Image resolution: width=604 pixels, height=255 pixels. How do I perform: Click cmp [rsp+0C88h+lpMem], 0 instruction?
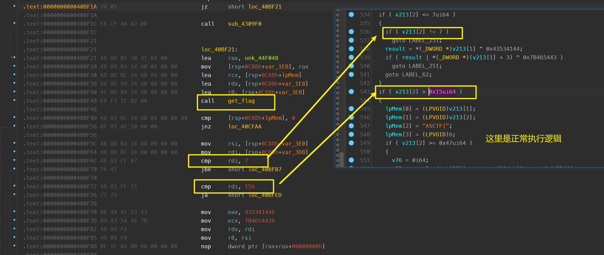pyautogui.click(x=248, y=118)
